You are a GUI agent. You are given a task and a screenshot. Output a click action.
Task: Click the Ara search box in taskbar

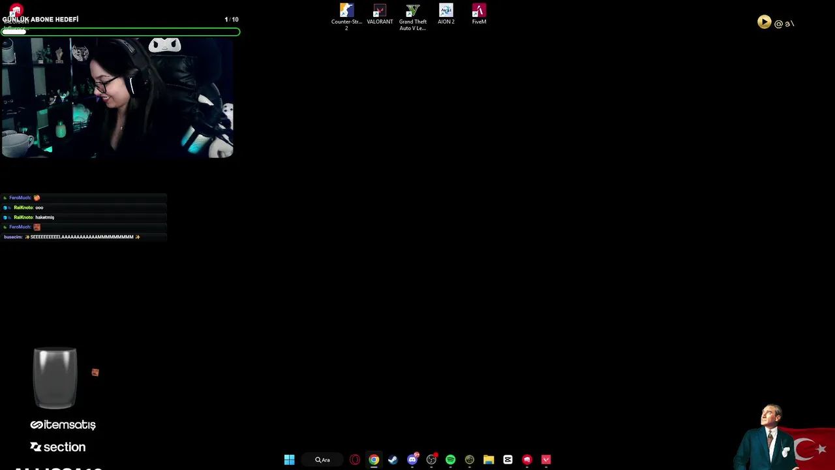click(x=322, y=460)
